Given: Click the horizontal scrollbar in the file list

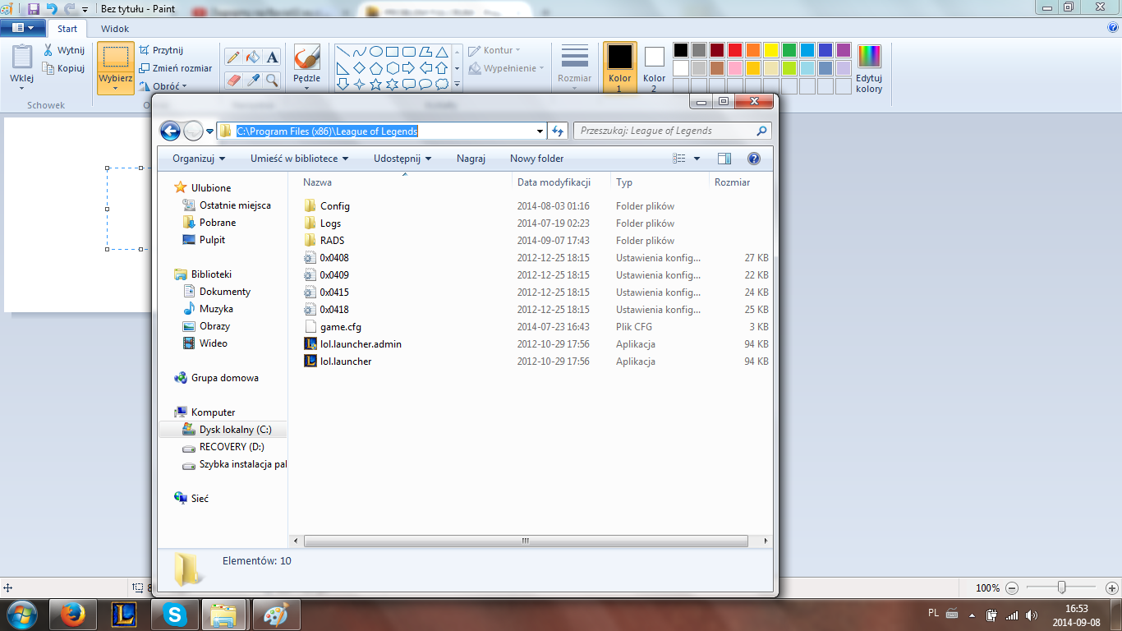Looking at the screenshot, I should 526,541.
